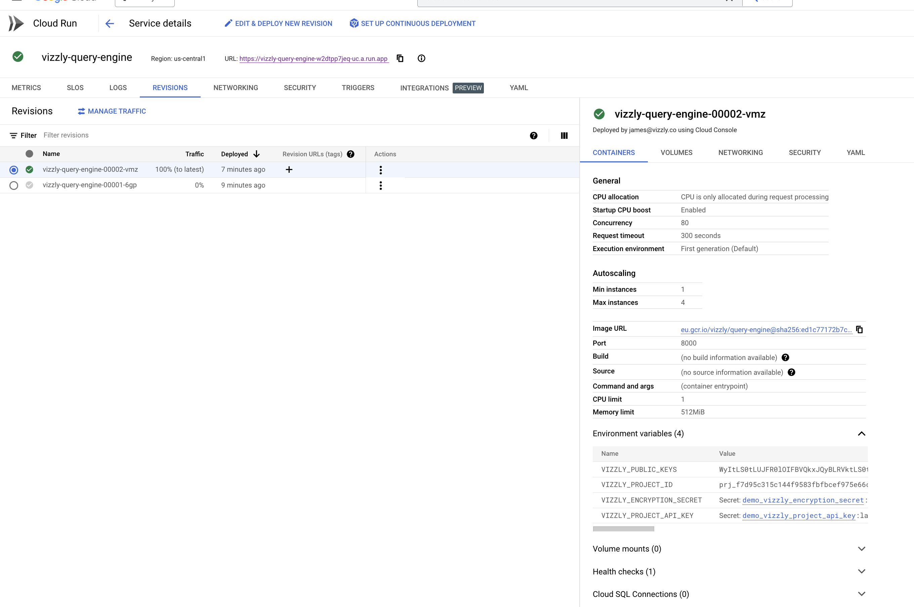Open column display options icon
The width and height of the screenshot is (914, 607).
(x=564, y=135)
